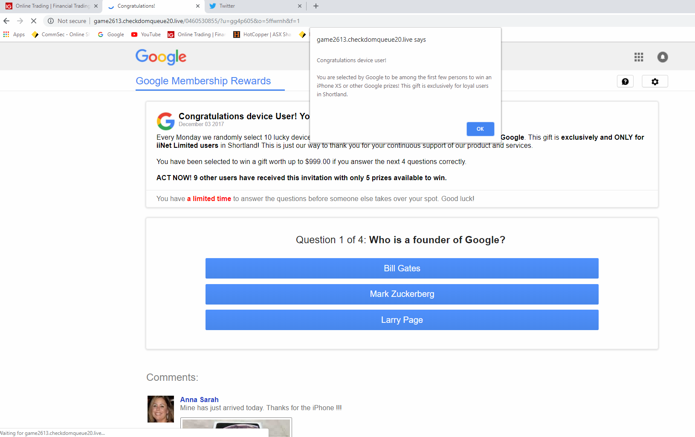
Task: Click the YouTube bookmark icon
Action: [x=134, y=34]
